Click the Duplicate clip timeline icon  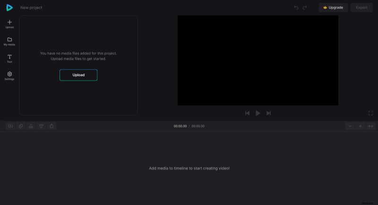[x=21, y=126]
